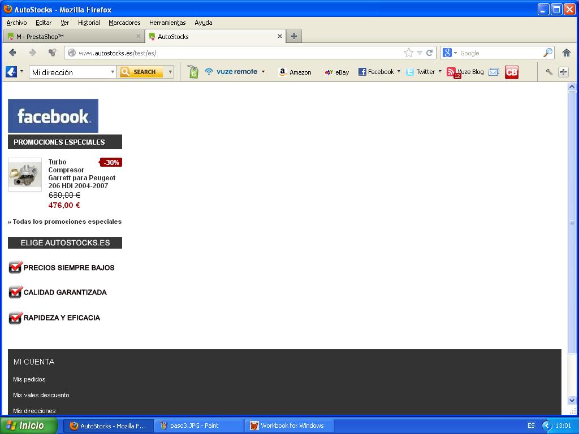Click the yellow SEARCH button
This screenshot has width=579, height=434.
141,72
